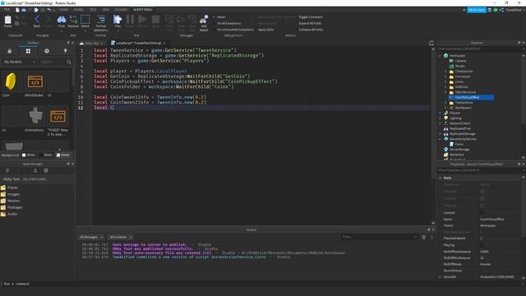Click Expand All Folds
Screen dimensions: 526x296
(310, 24)
